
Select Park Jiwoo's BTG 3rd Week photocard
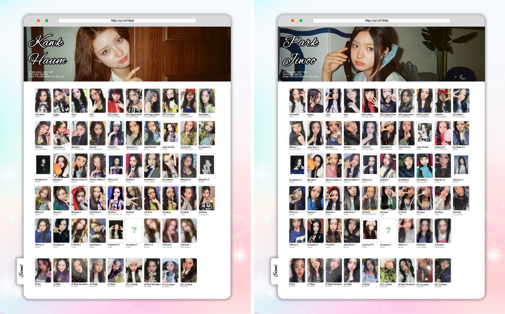click(443, 270)
